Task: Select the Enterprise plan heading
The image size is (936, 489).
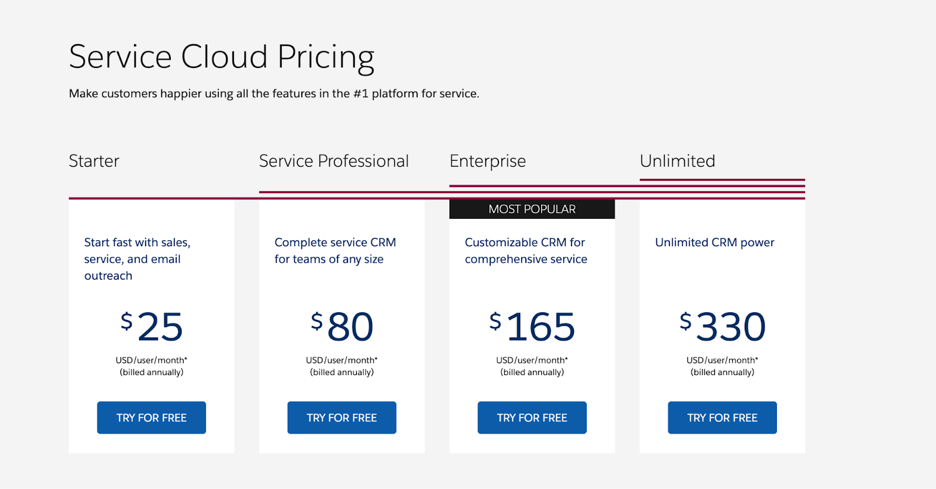Action: [x=487, y=161]
